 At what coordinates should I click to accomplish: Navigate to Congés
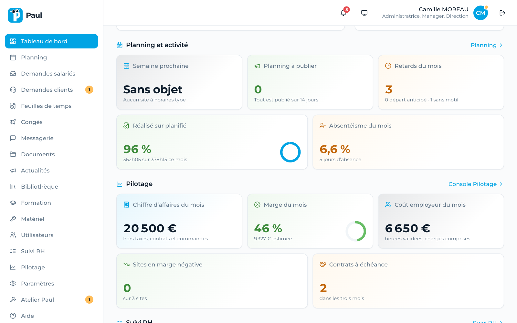(x=51, y=122)
